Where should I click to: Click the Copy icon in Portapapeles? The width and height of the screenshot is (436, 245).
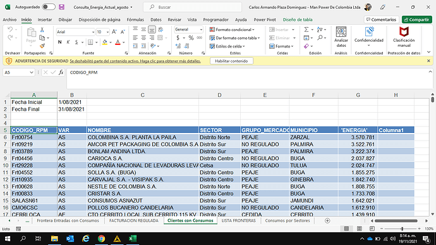tap(42, 37)
